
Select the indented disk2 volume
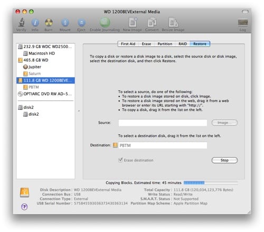click(x=45, y=114)
